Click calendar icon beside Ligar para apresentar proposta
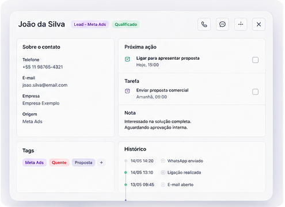Image resolution: width=285 pixels, height=207 pixels. pos(127,59)
